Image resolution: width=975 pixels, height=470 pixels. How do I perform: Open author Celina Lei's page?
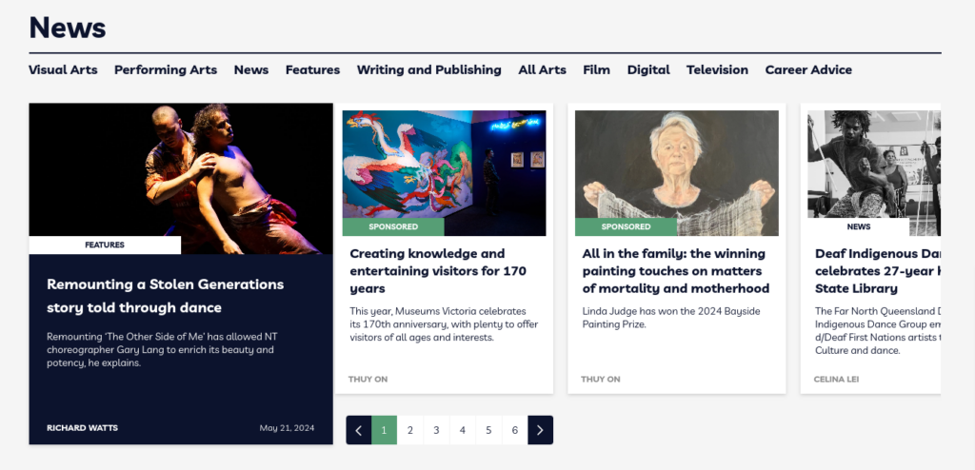836,380
